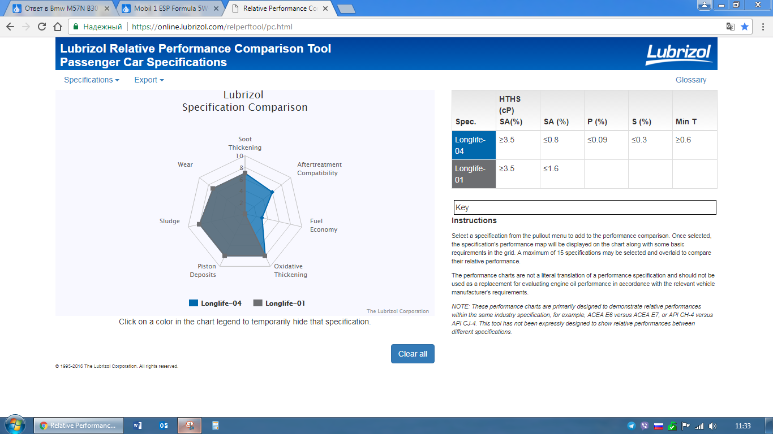Click the Key box
Viewport: 773px width, 434px height.
[x=585, y=207]
